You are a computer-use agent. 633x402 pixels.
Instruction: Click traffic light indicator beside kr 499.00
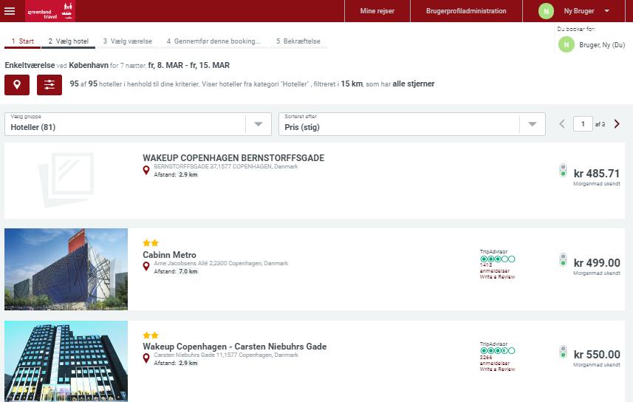tap(563, 260)
